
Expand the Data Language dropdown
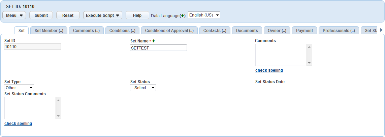(x=204, y=15)
